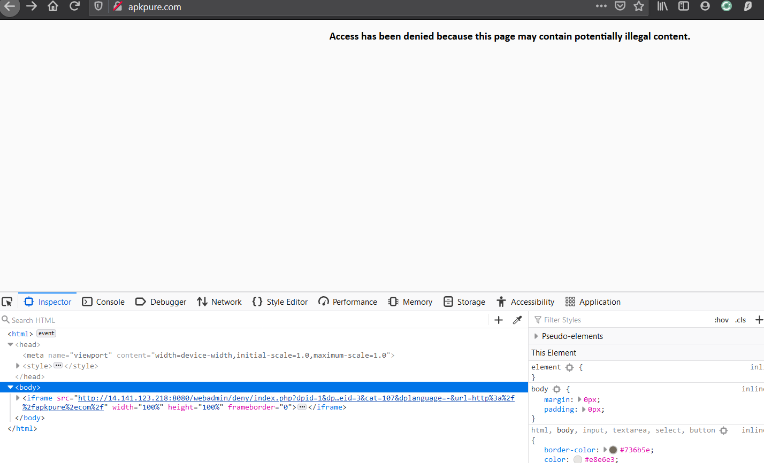Select the html tag row
764x463 pixels.
click(x=264, y=334)
